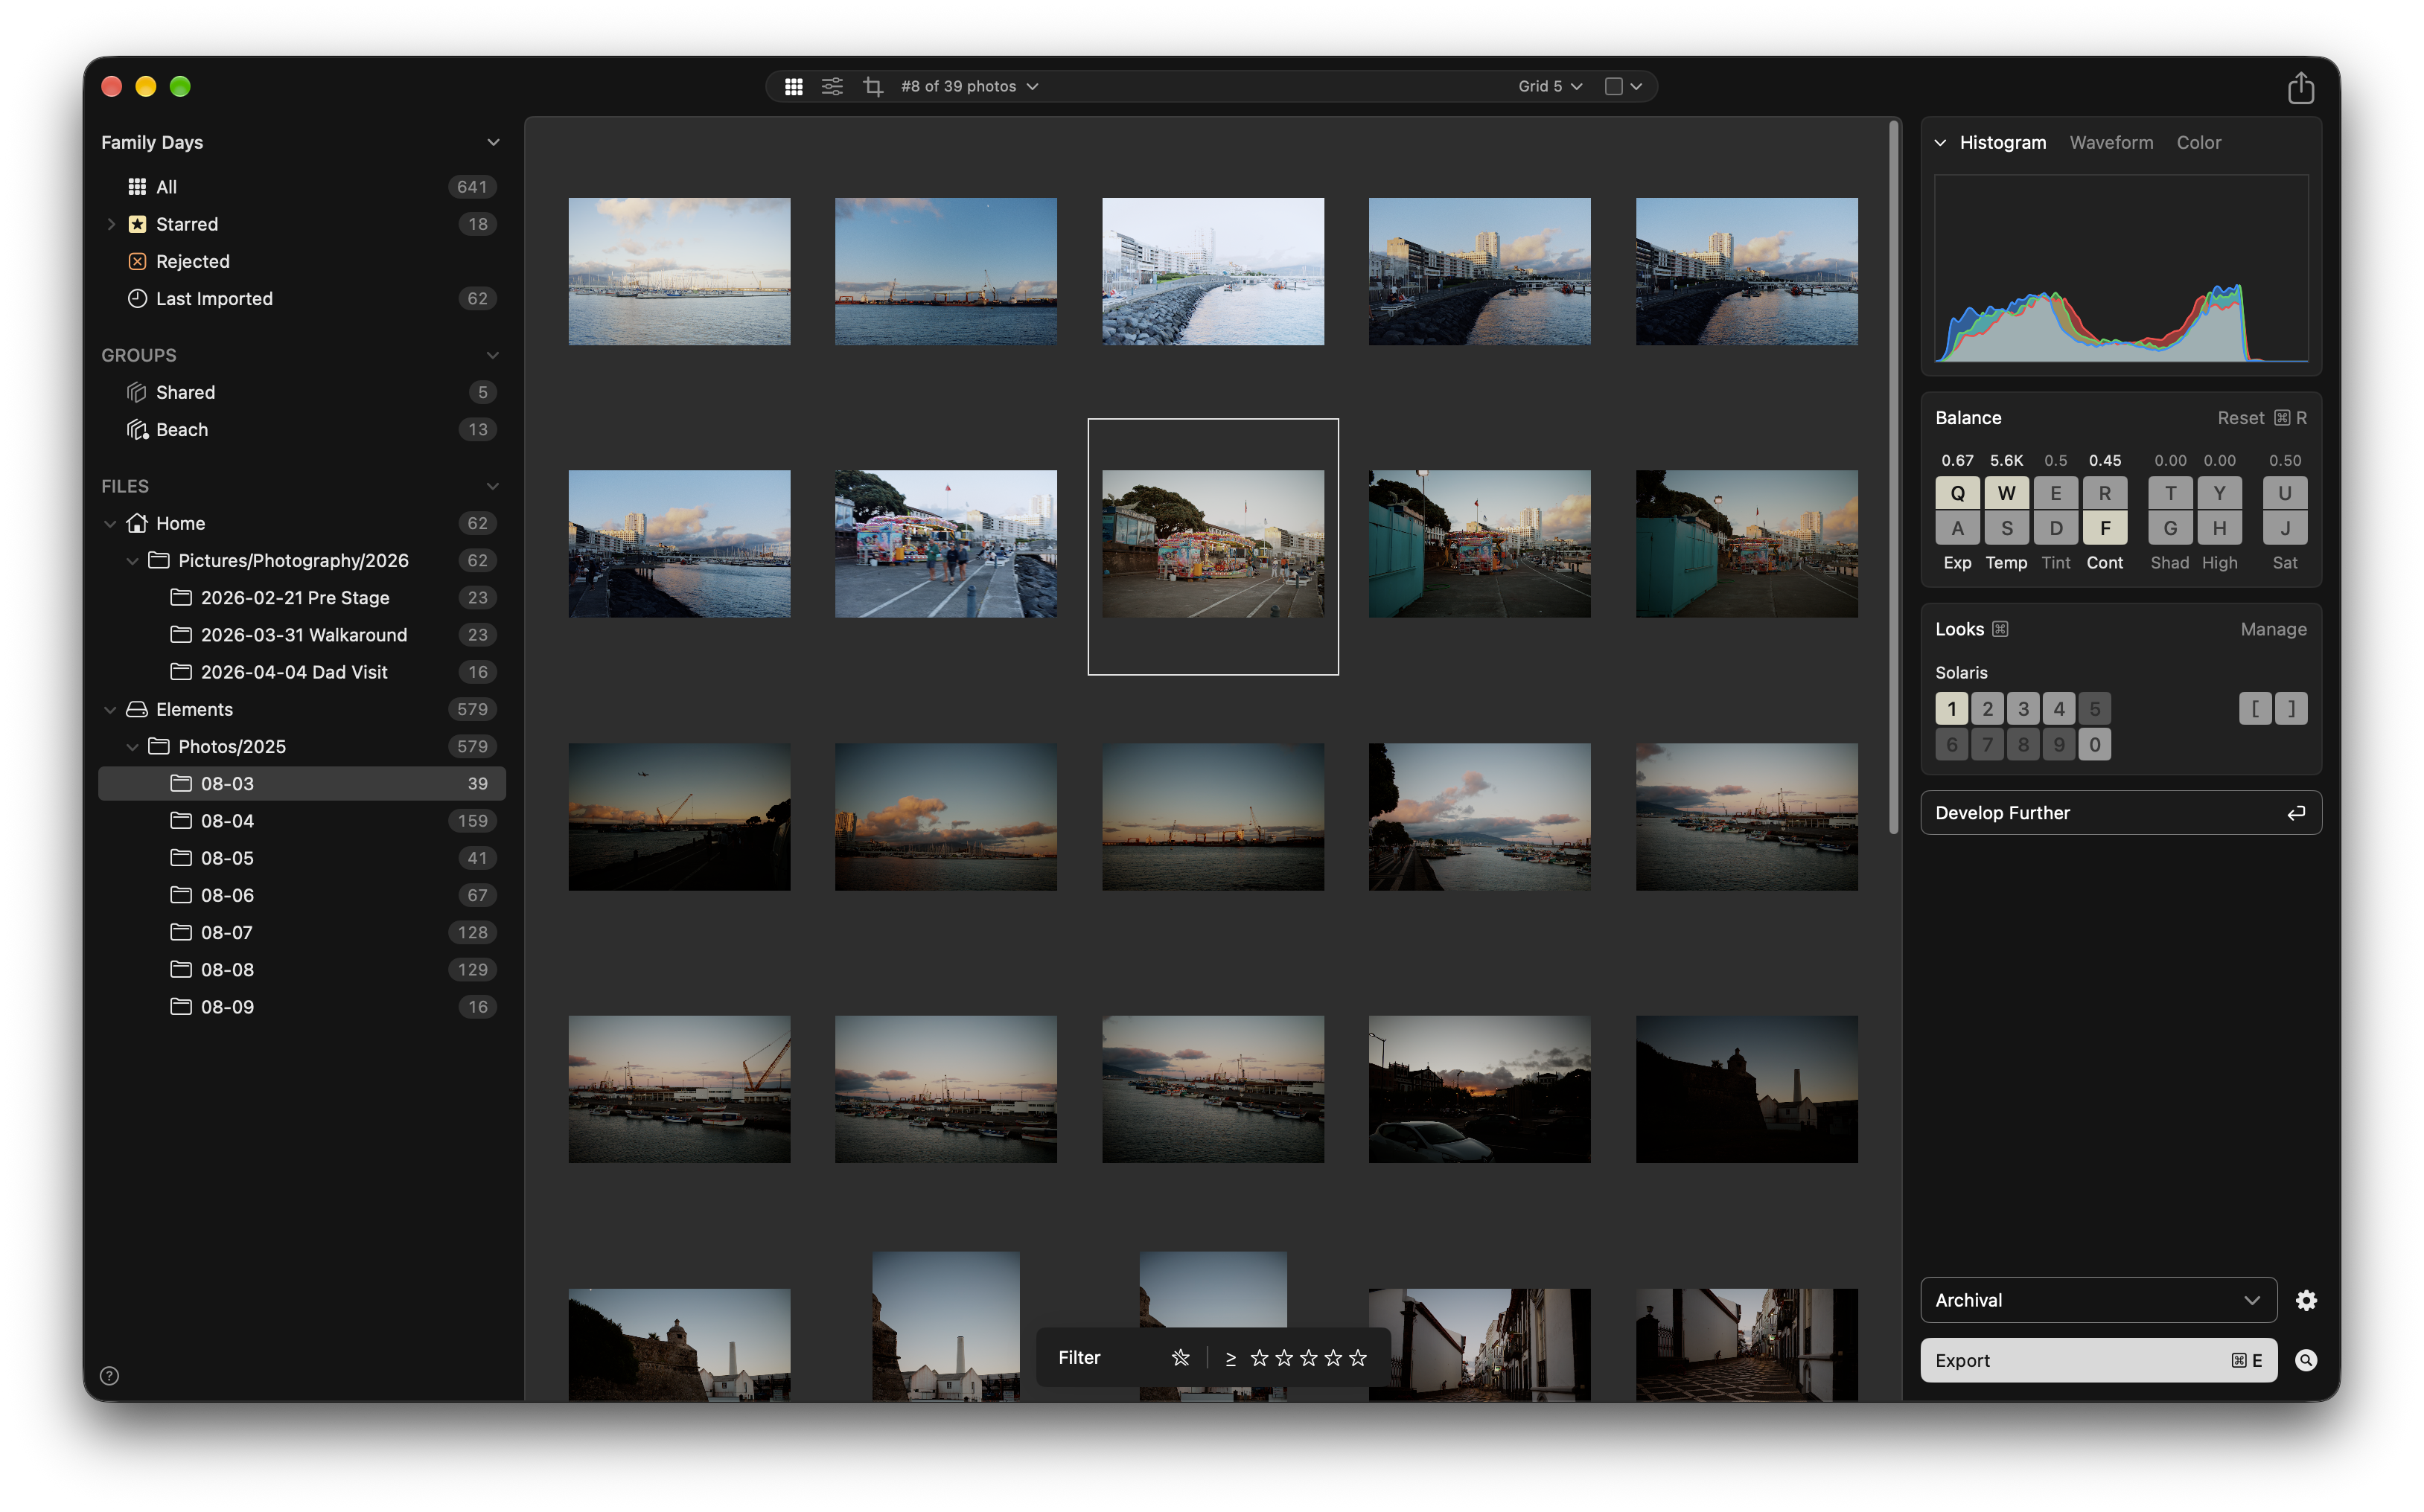Toggle the W temperature increase key
Screen dimensions: 2424x1512
[x=2006, y=493]
